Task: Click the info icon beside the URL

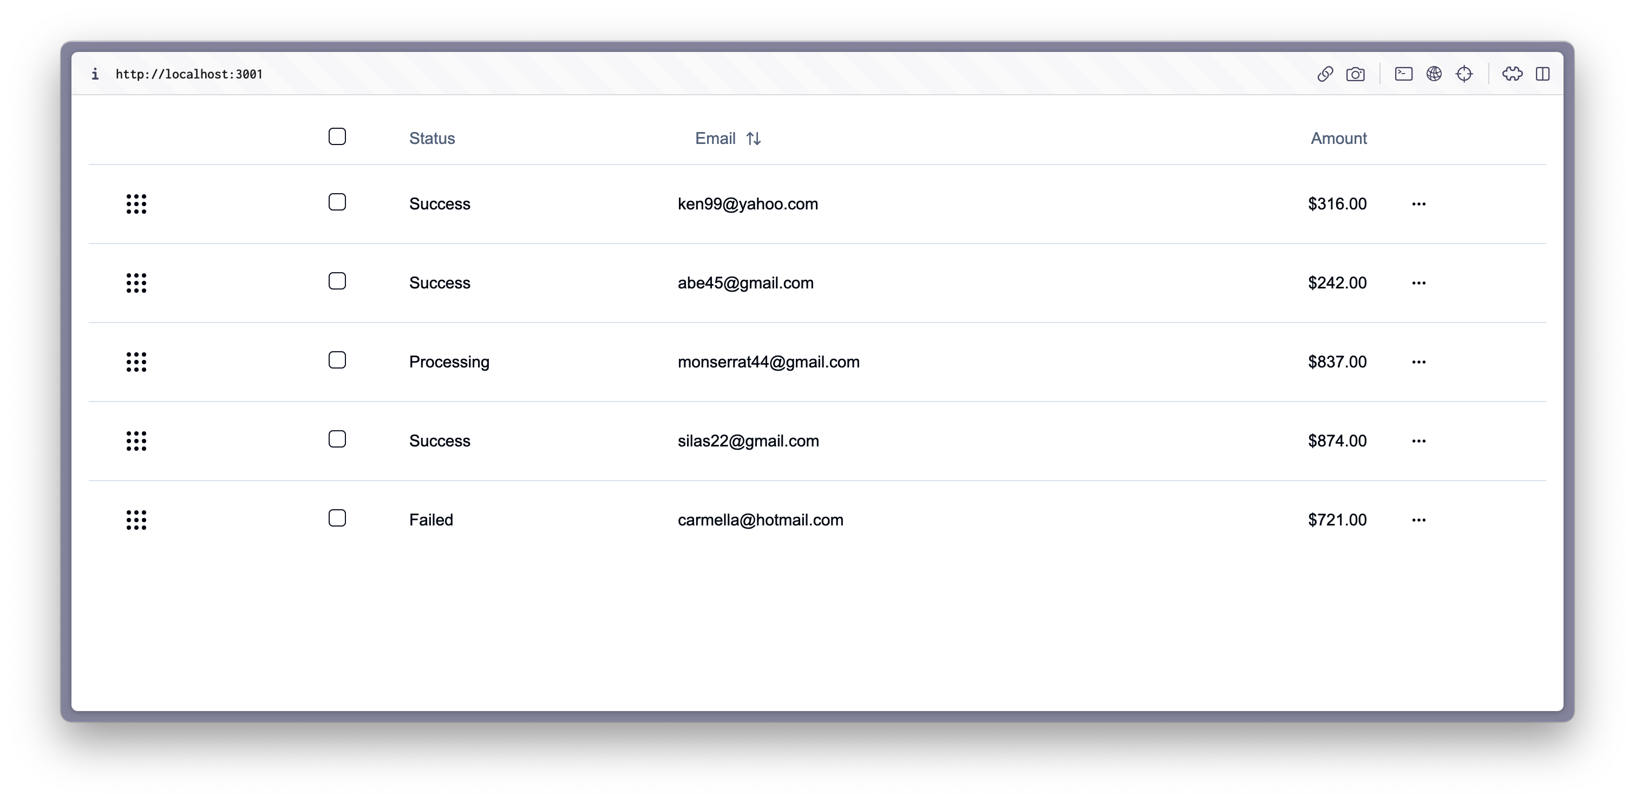Action: (x=95, y=74)
